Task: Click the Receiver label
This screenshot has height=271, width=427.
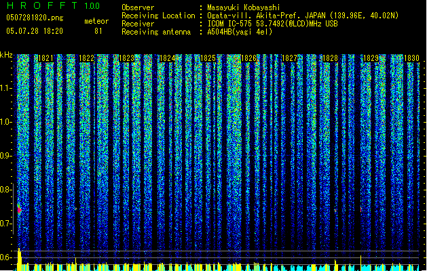Action: point(138,24)
